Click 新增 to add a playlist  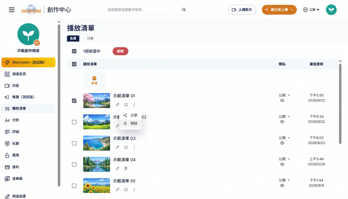tap(94, 80)
